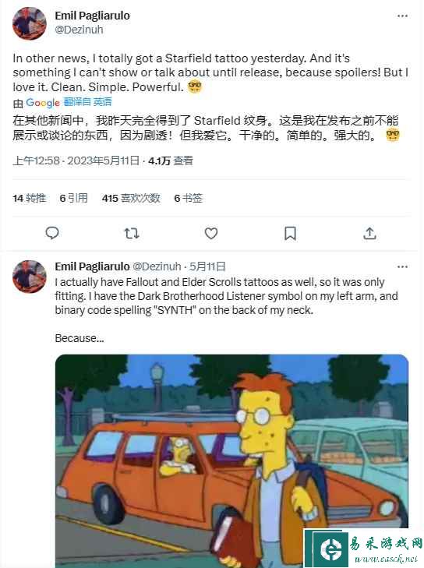View the 415 likes count
Screen dimensions: 424x568
click(x=131, y=198)
